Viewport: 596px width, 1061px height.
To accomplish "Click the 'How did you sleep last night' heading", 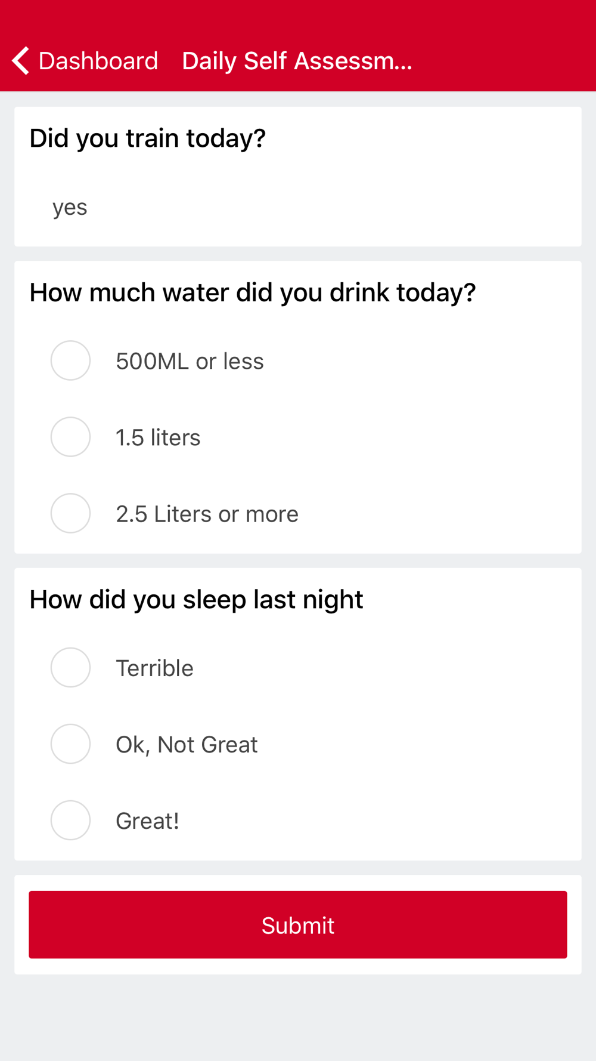I will coord(196,600).
